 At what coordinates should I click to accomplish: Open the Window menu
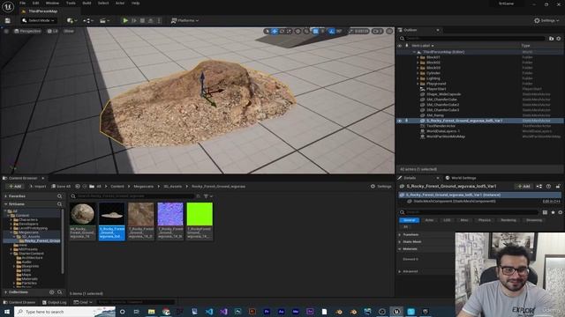click(52, 3)
